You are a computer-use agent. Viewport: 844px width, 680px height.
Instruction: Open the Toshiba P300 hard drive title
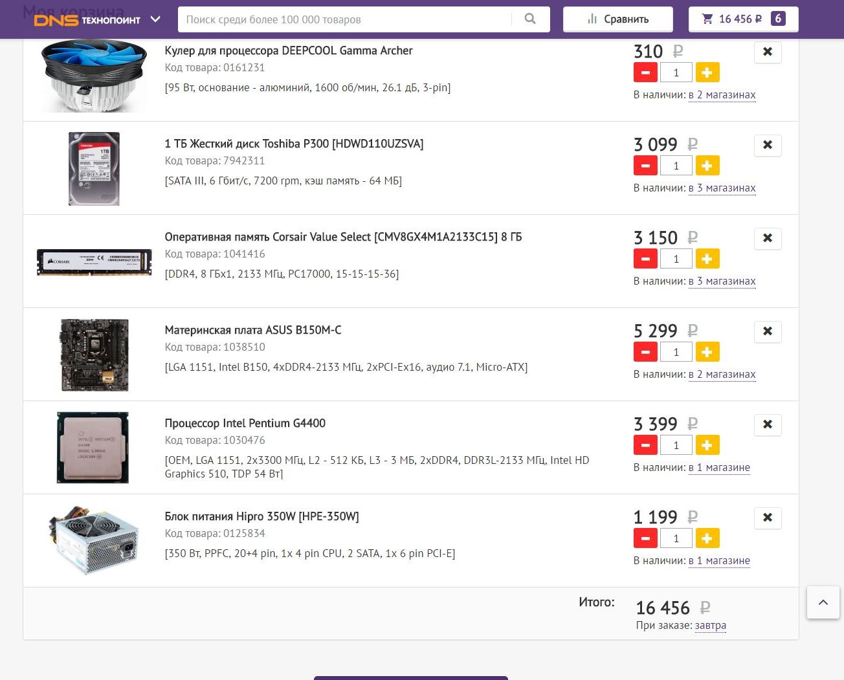coord(294,144)
